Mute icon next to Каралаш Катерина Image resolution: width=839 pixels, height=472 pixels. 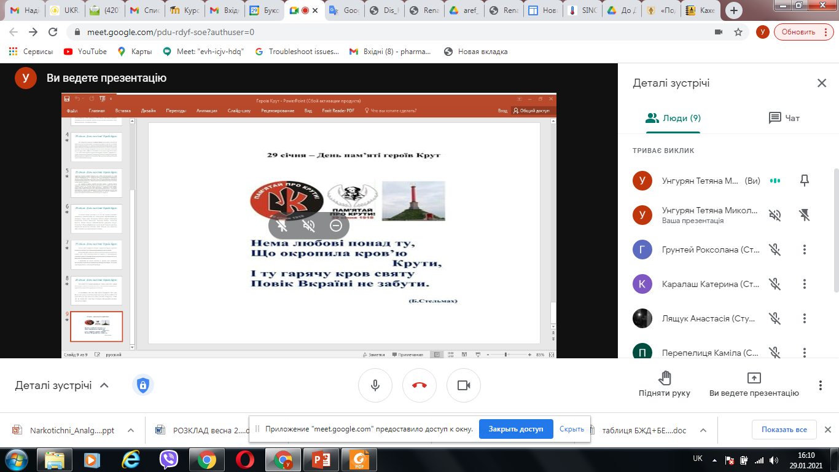[775, 284]
